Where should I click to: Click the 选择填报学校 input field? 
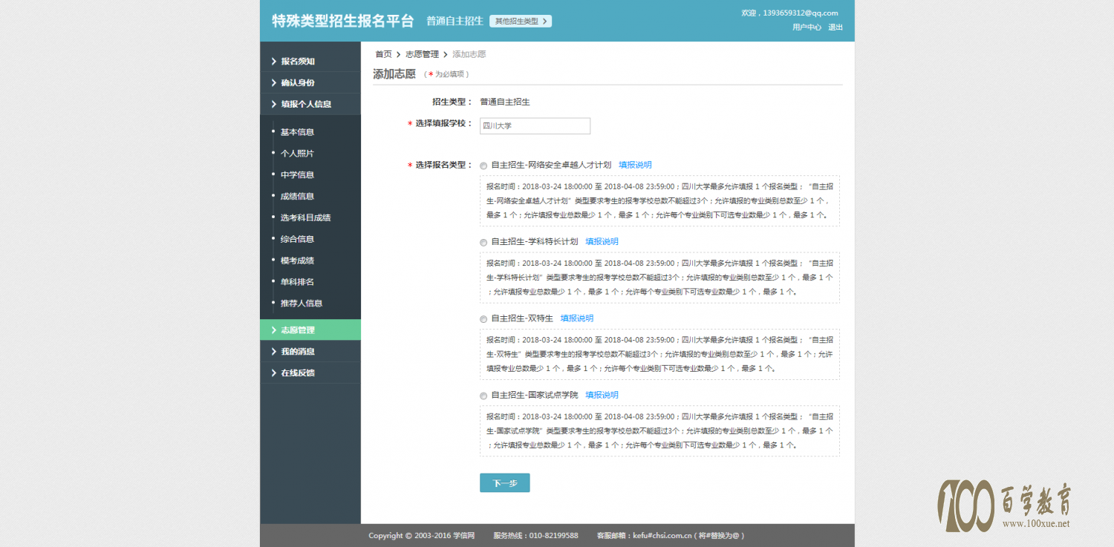click(535, 126)
